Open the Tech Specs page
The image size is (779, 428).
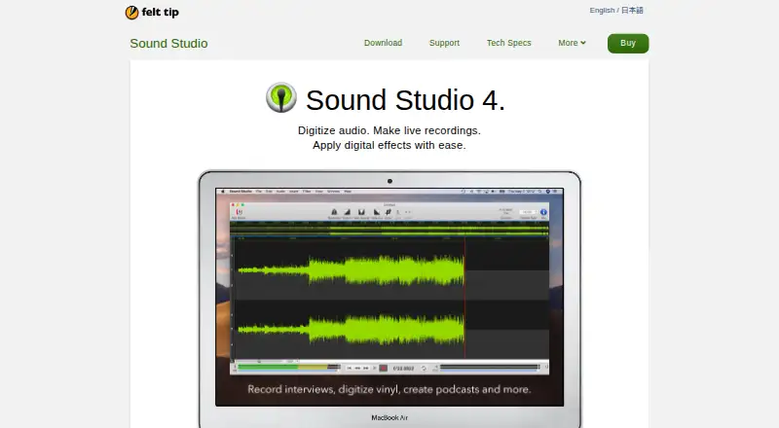(508, 43)
